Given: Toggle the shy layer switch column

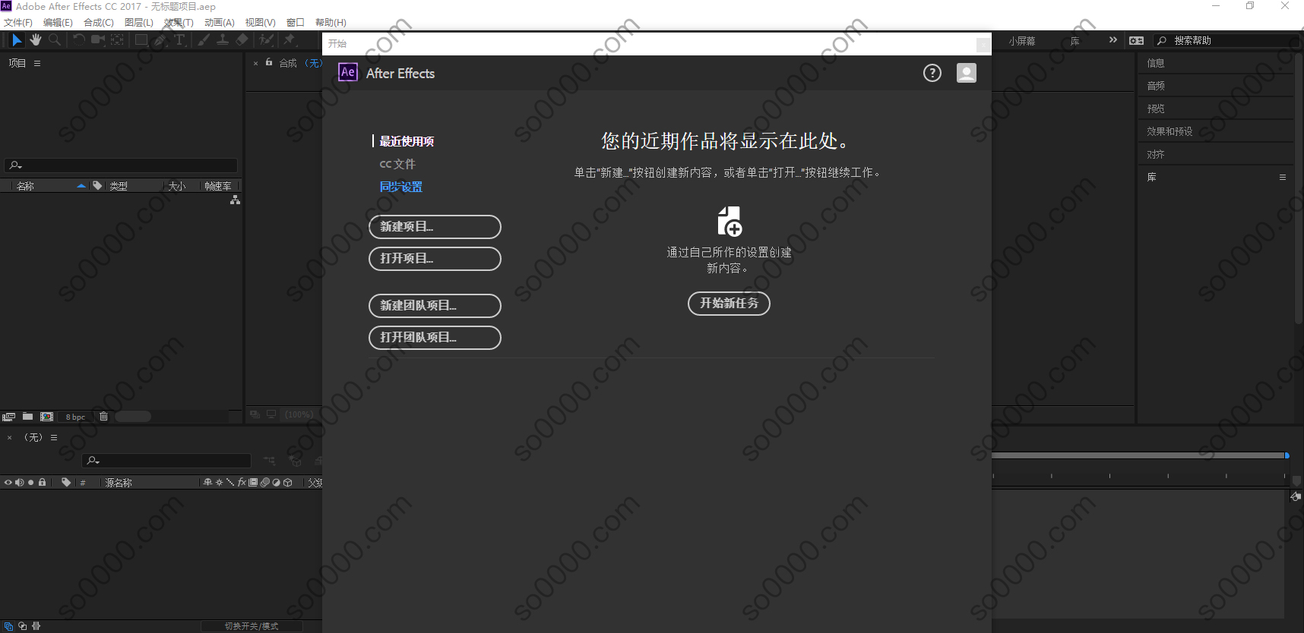Looking at the screenshot, I should [207, 483].
